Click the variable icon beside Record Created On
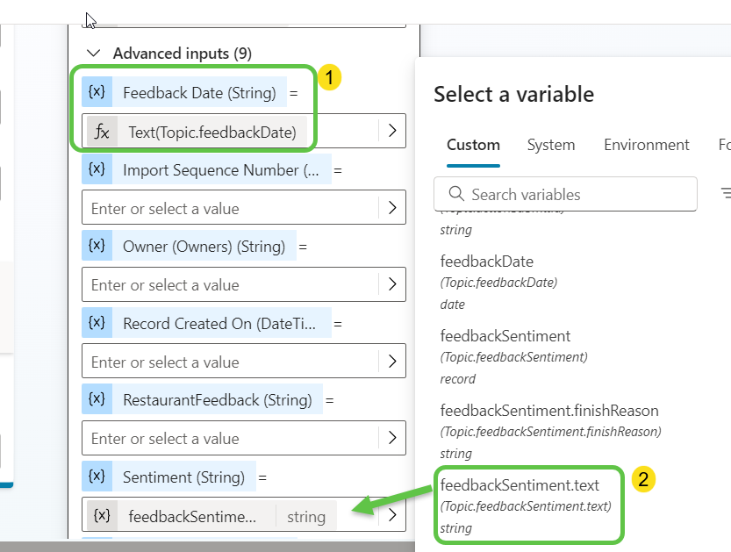Viewport: 731px width, 552px height. tap(97, 323)
